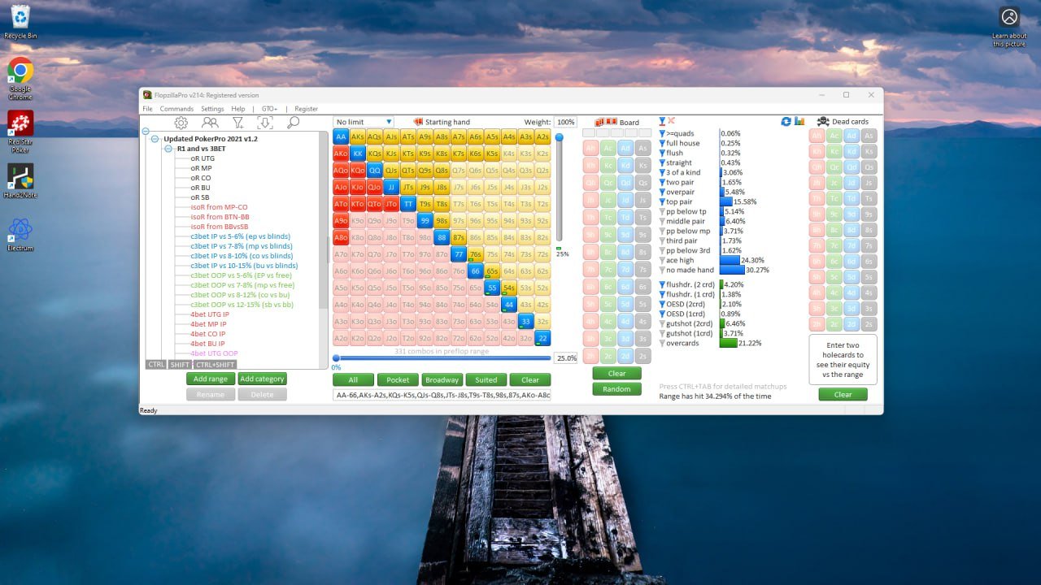This screenshot has width=1041, height=585.
Task: Toggle the ace high filter funnel
Action: 663,260
